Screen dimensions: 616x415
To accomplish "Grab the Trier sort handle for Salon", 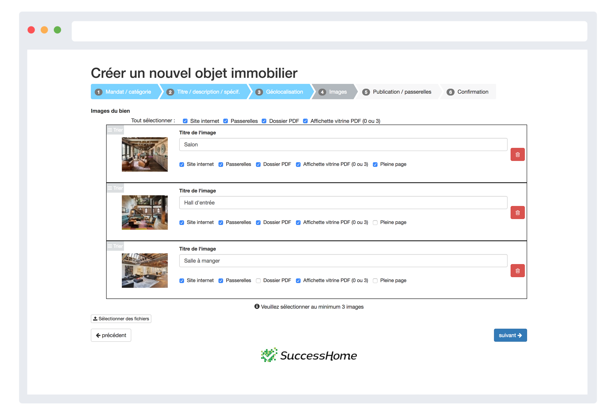I will [115, 130].
